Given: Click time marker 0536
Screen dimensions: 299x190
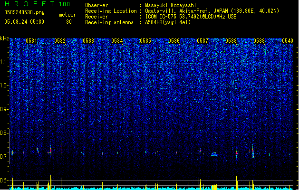Looking at the screenshot, I should pos(174,41).
